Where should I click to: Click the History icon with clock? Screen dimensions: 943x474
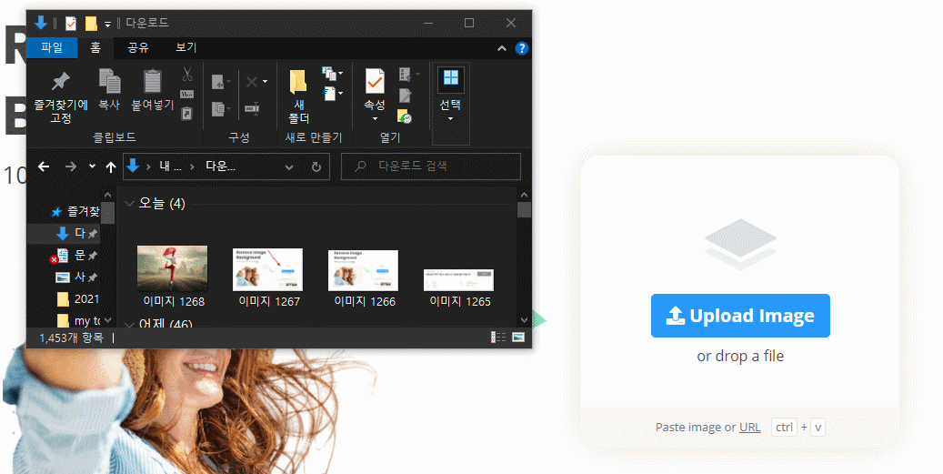[x=405, y=116]
